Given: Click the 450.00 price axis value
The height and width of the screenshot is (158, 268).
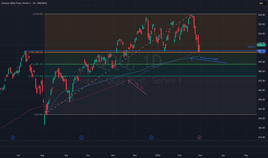Looking at the screenshot, I should click(261, 100).
